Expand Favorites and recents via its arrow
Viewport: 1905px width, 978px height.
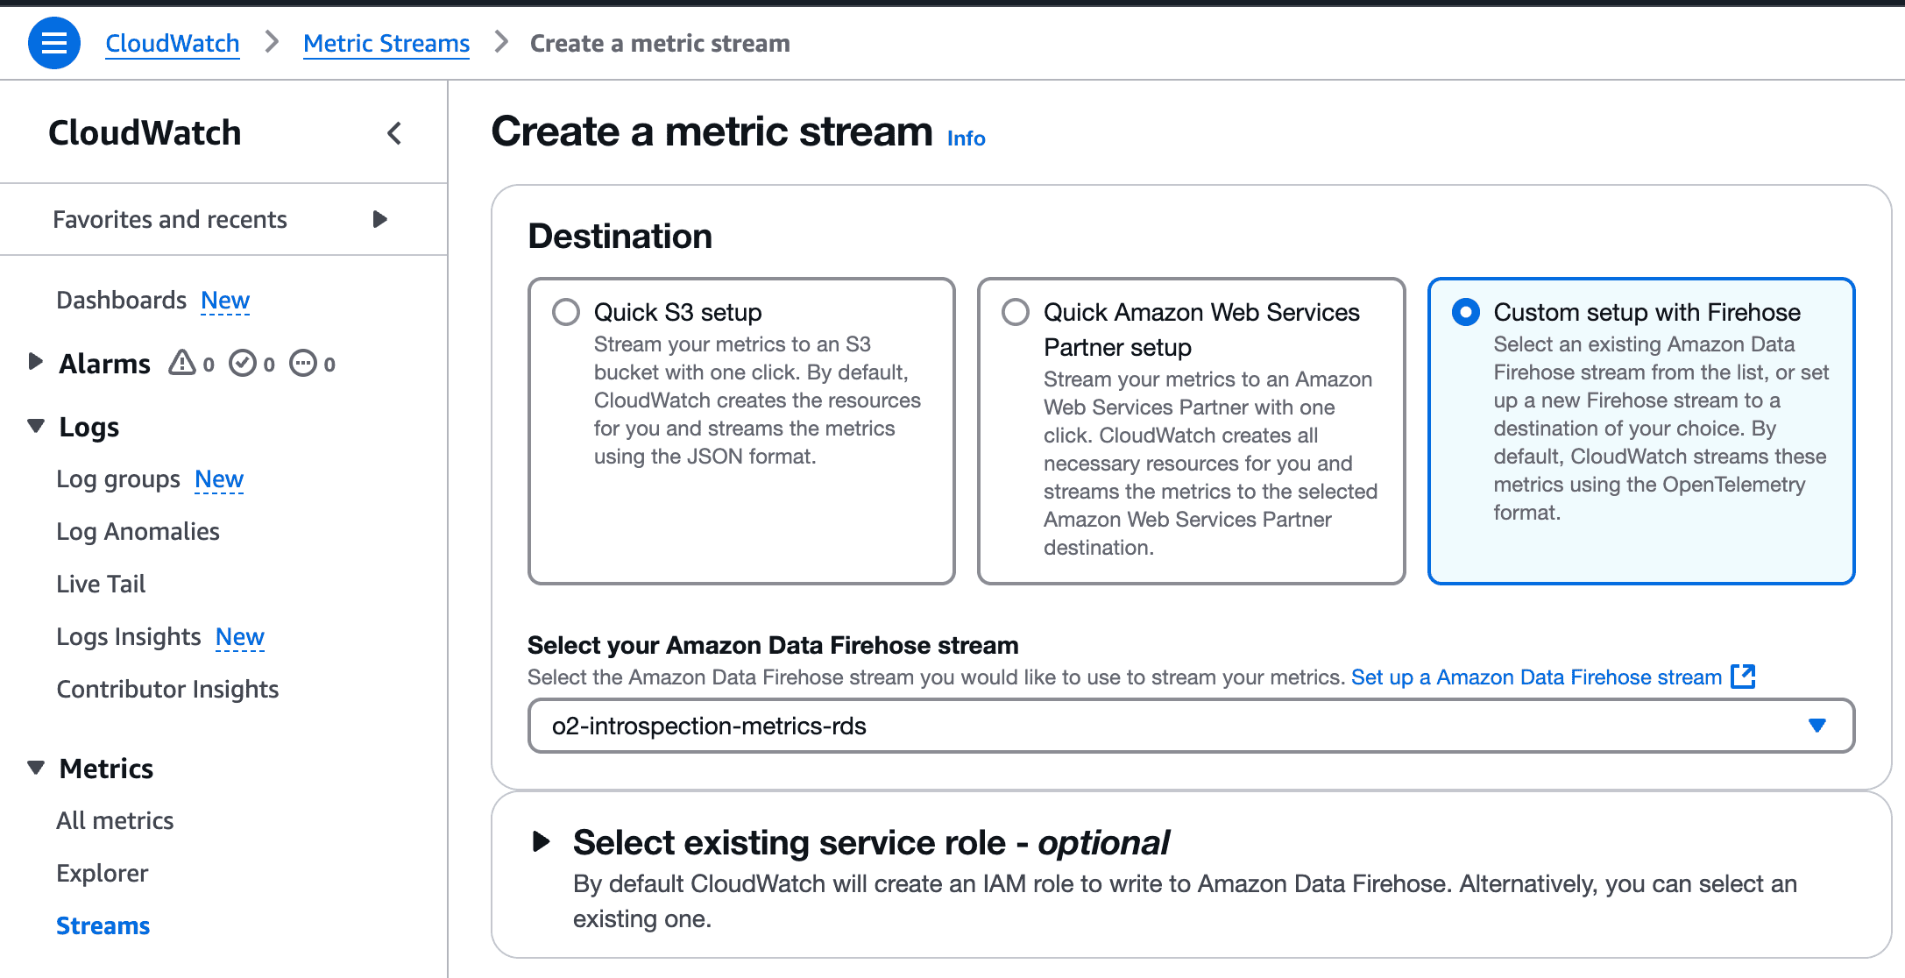(379, 219)
